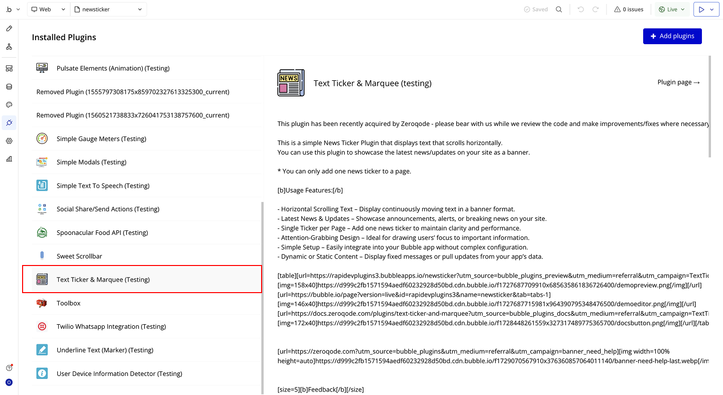Open the user account avatar
Image resolution: width=723 pixels, height=395 pixels.
pyautogui.click(x=9, y=382)
